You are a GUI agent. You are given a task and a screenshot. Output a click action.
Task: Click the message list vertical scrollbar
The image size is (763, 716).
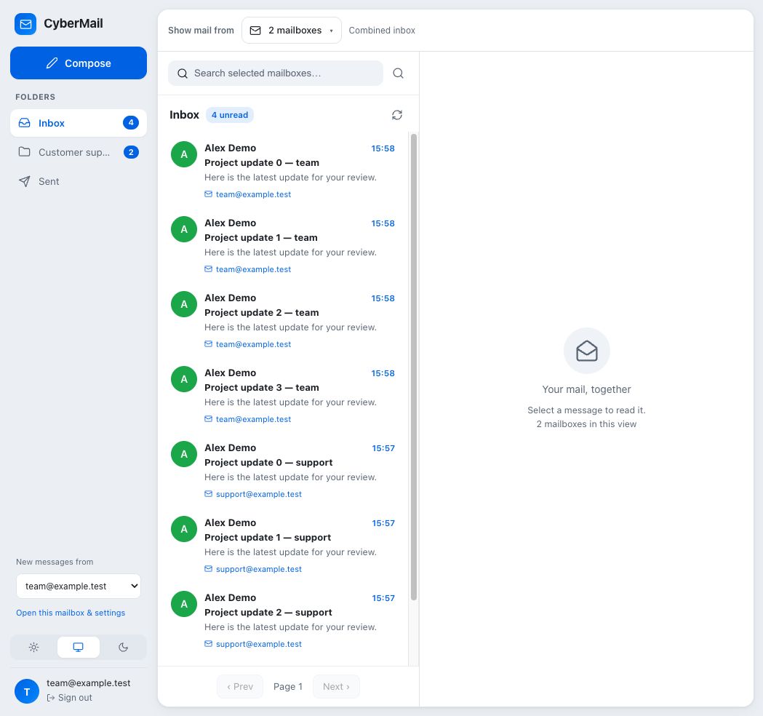click(414, 367)
